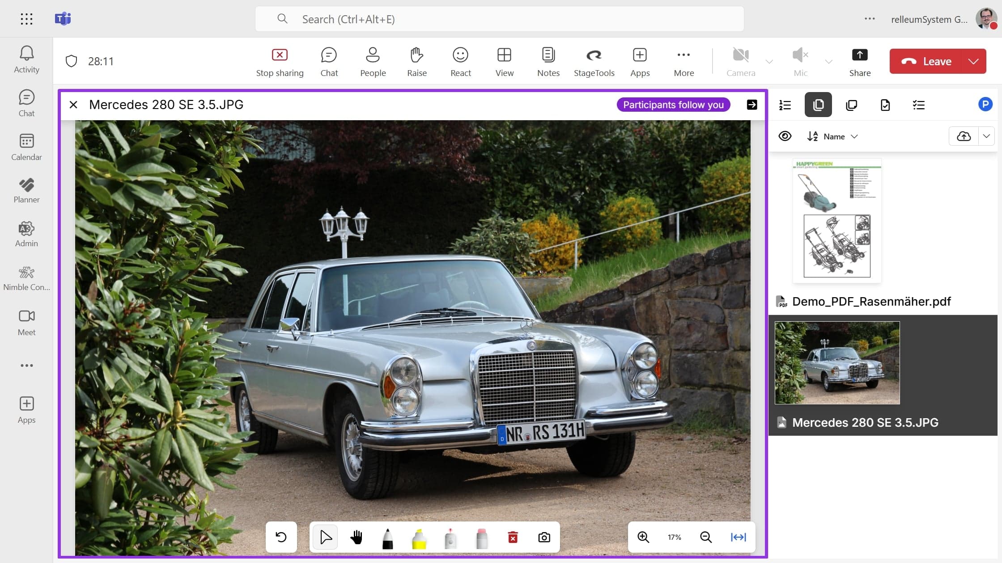Expand mic options chevron
This screenshot has height=563, width=1002.
pos(828,62)
